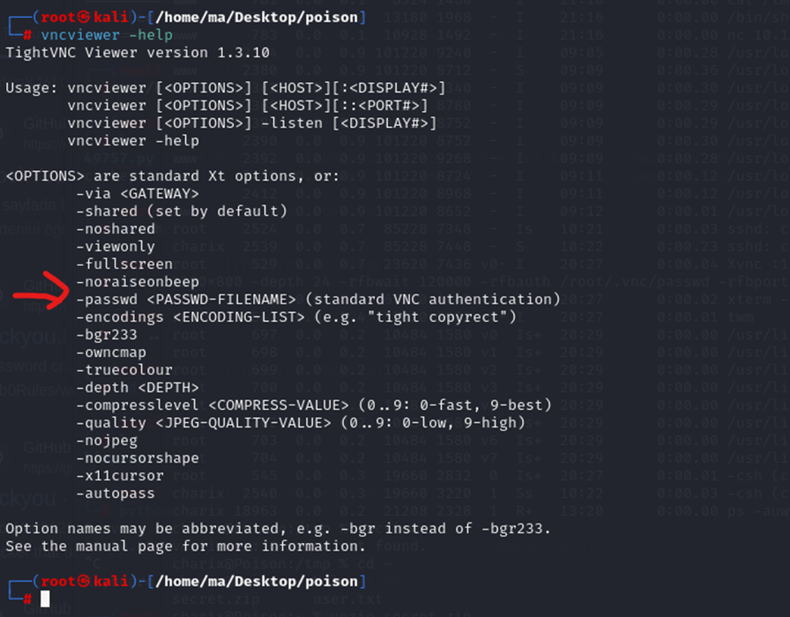Click the -shared (set by default) option

tap(181, 212)
